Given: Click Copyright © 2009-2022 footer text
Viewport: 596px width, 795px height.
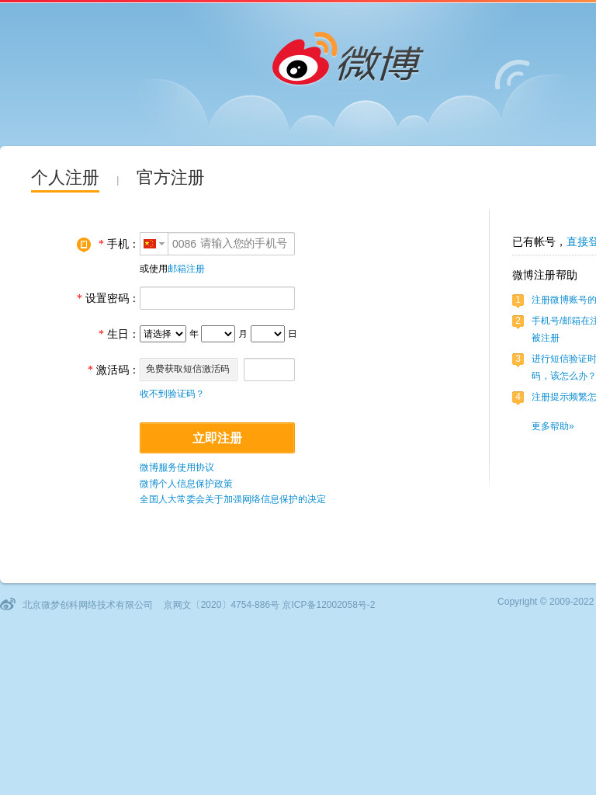Looking at the screenshot, I should tap(546, 602).
